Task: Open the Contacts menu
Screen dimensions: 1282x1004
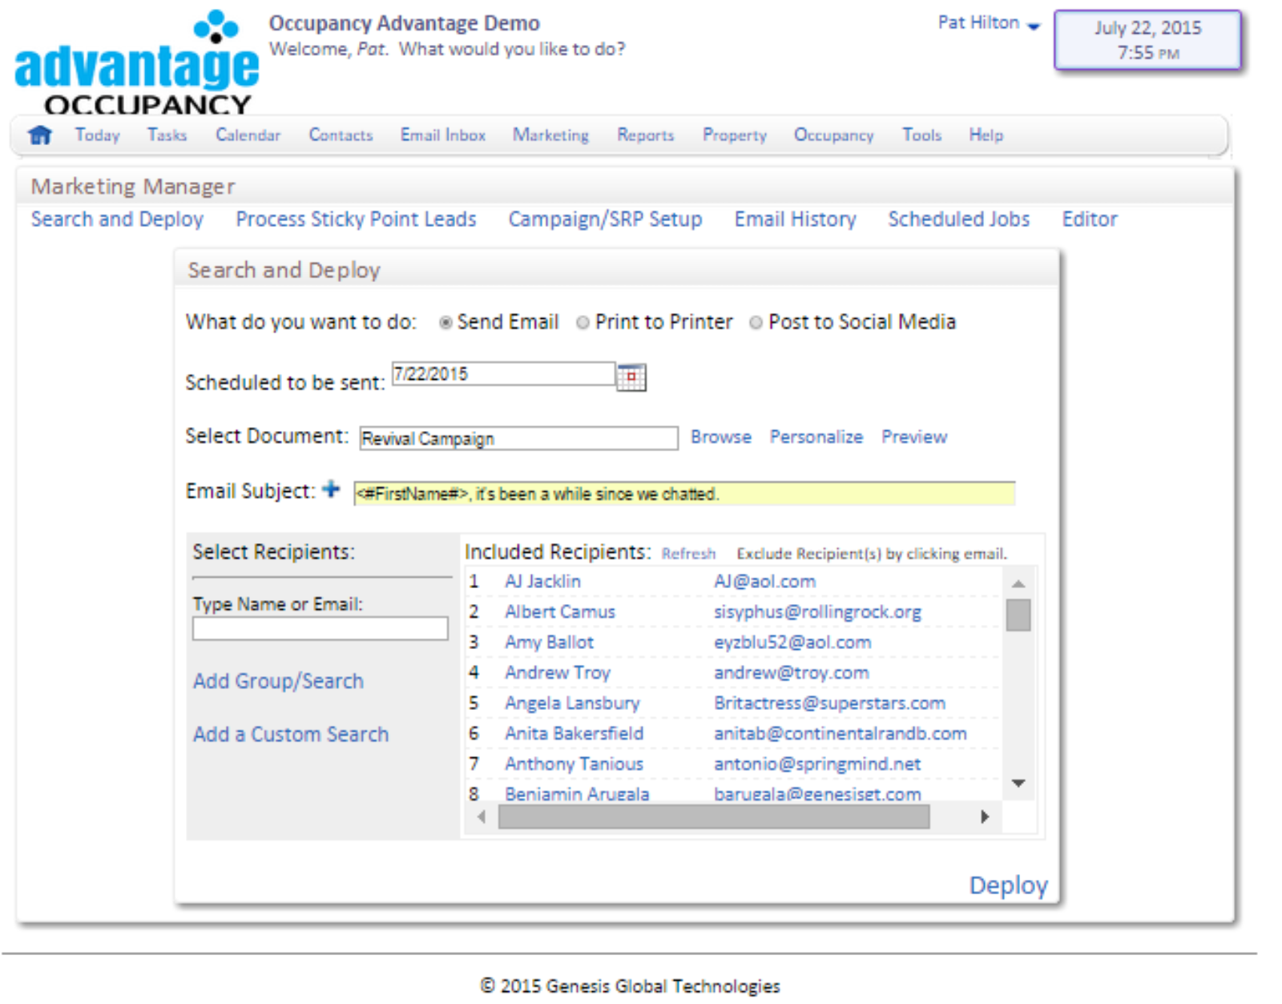Action: pos(341,135)
